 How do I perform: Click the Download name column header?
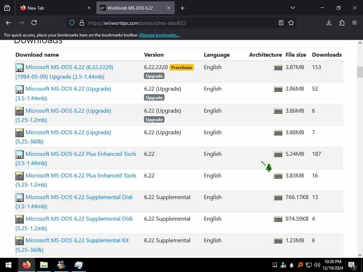point(37,55)
